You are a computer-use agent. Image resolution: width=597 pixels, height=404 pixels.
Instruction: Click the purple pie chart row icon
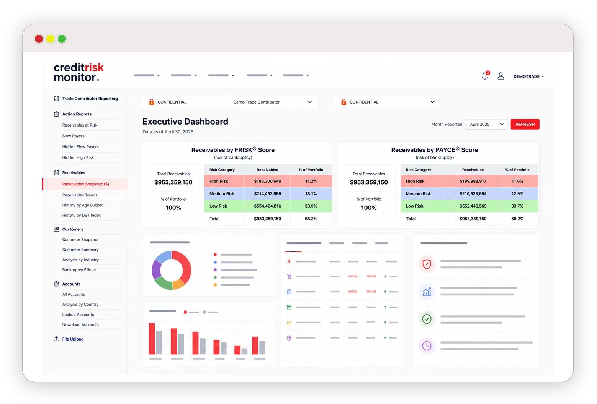289,338
